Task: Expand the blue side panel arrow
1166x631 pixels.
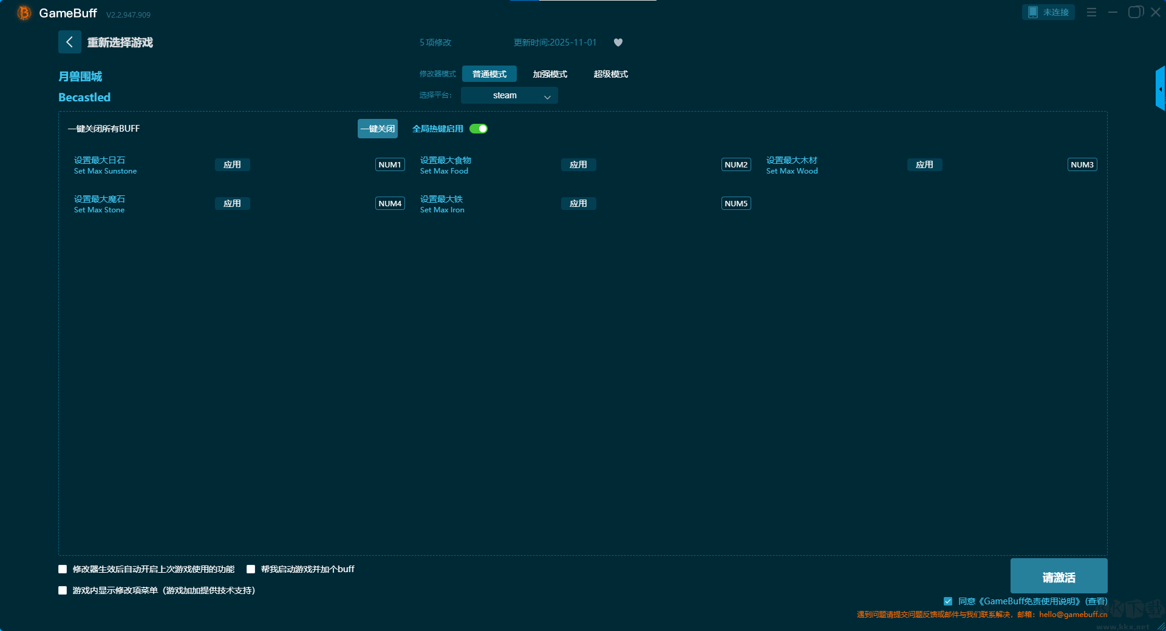Action: point(1160,89)
